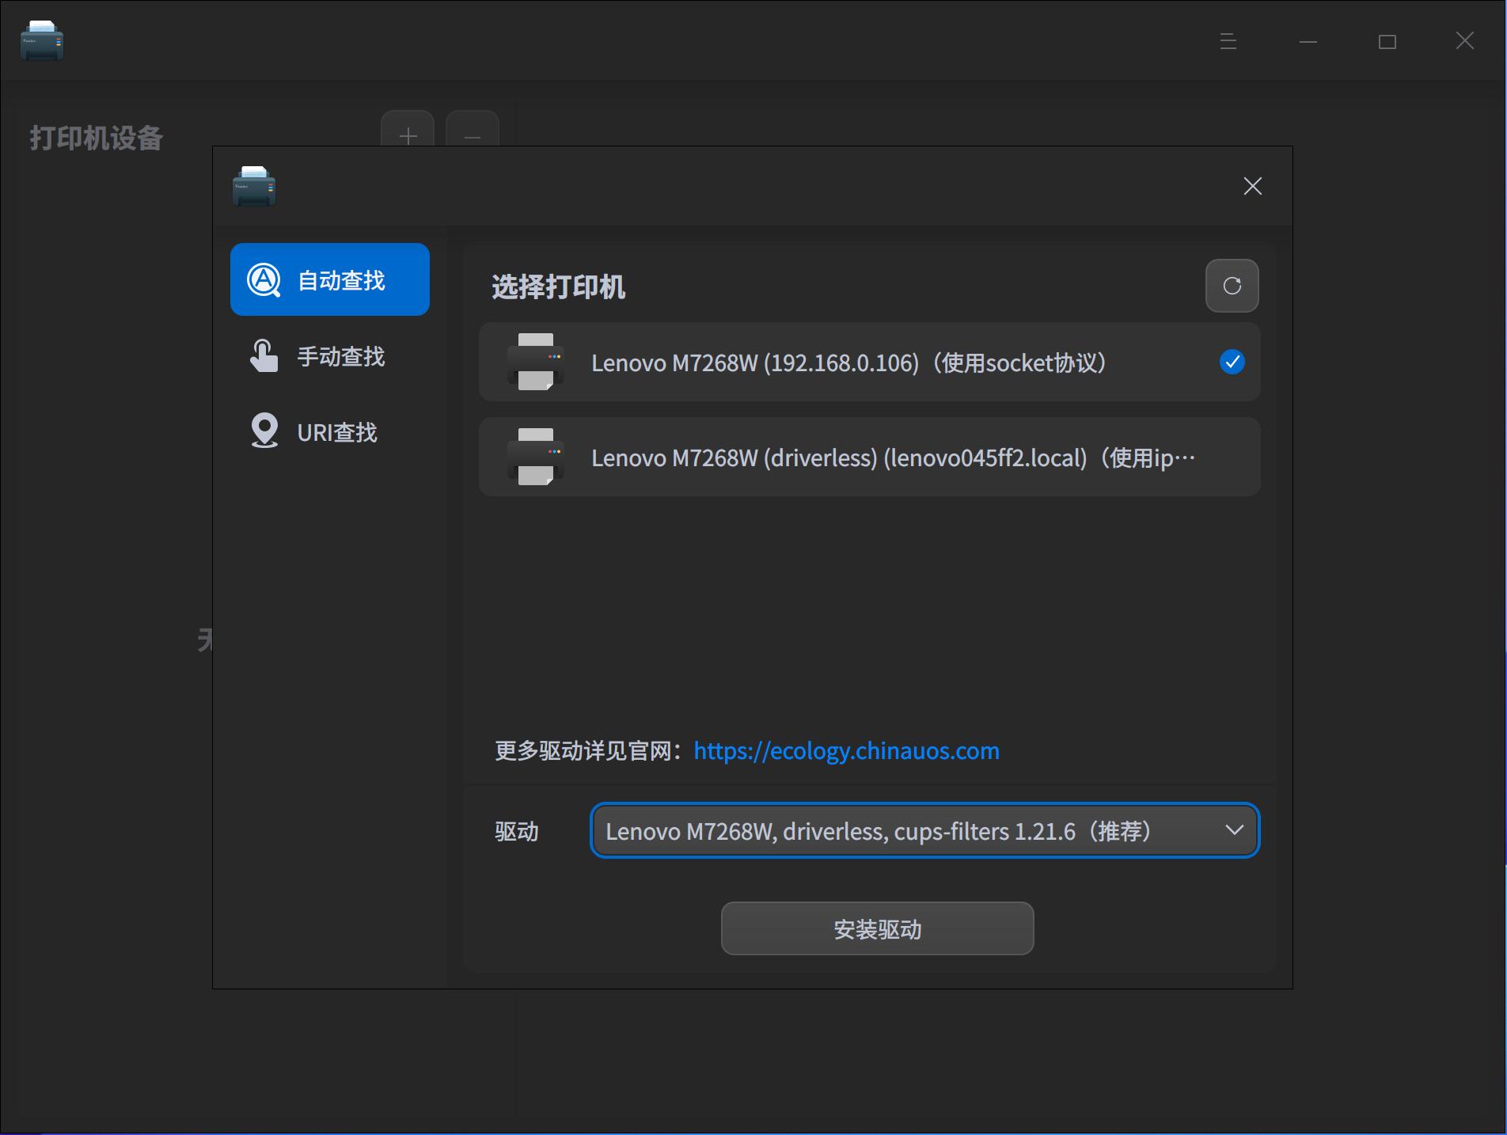
Task: Click the add printer plus button
Action: click(408, 137)
